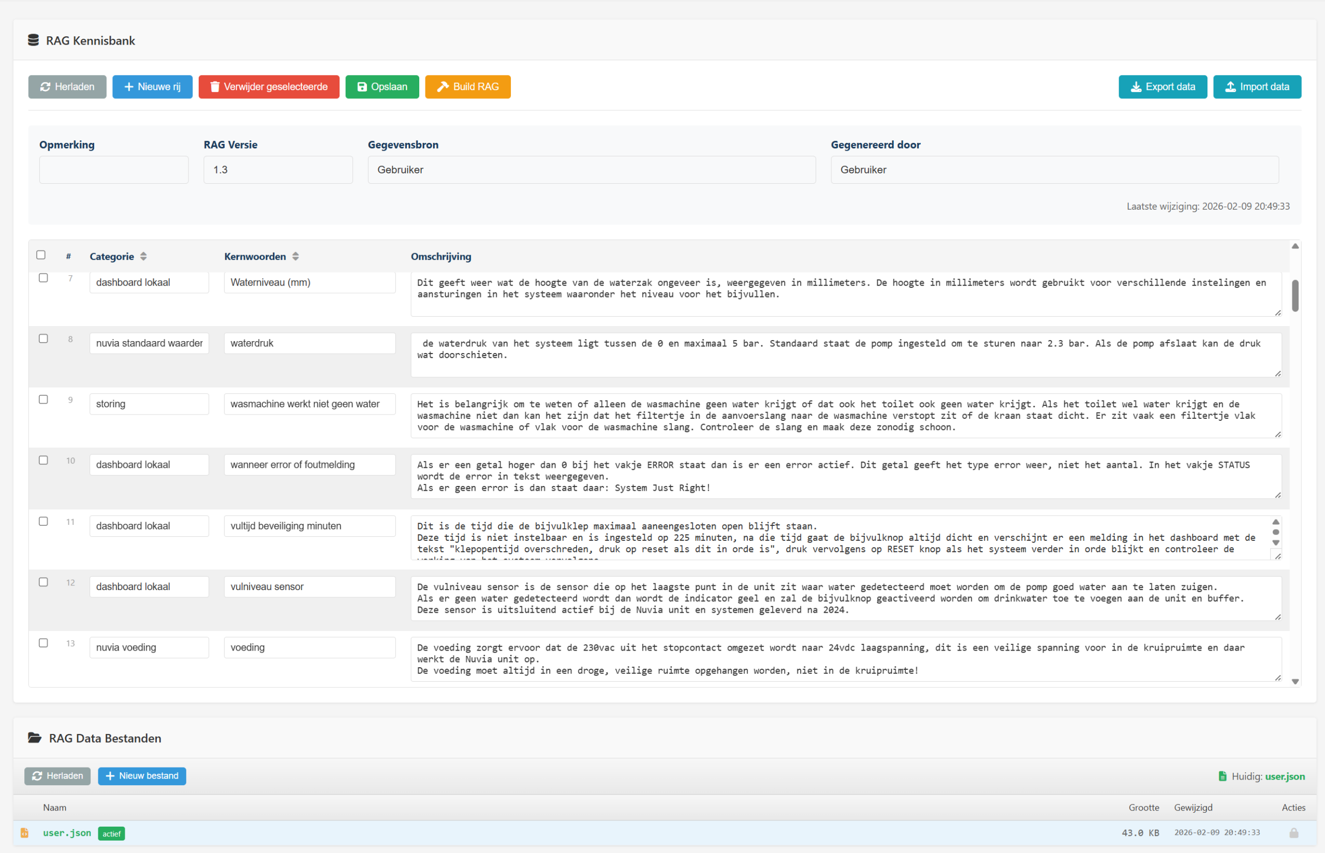Click scroll-down arrow in row 11 description
Image resolution: width=1325 pixels, height=853 pixels.
(x=1276, y=543)
